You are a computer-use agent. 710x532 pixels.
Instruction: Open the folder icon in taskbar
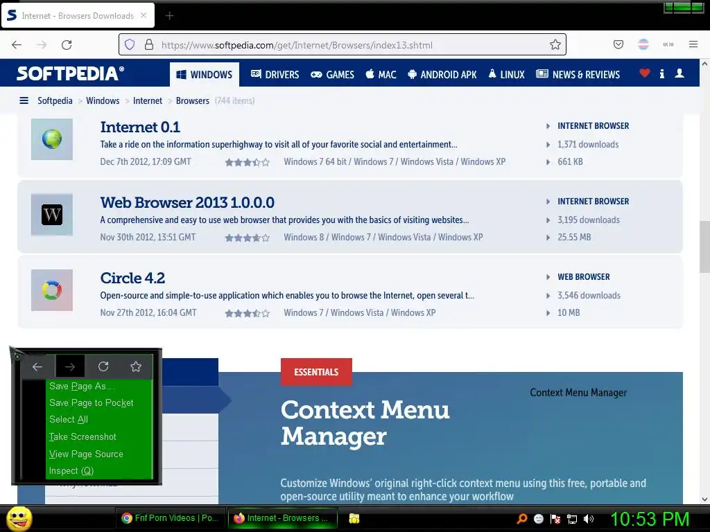354,518
